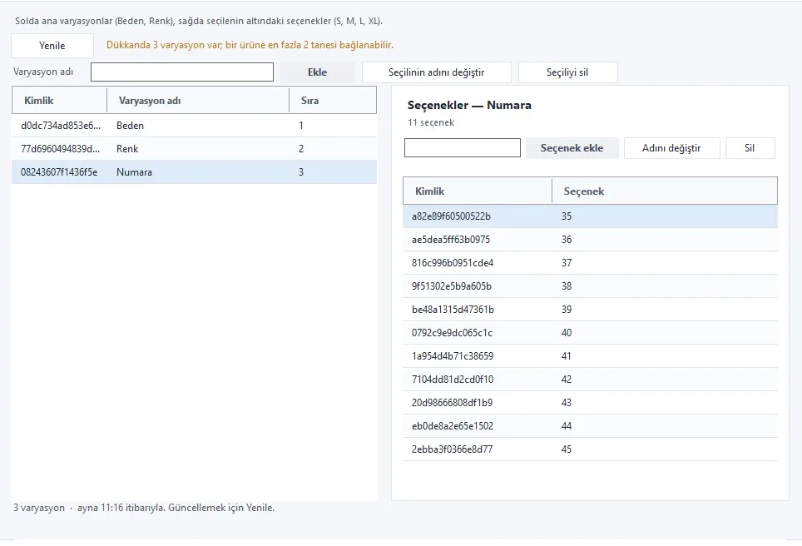This screenshot has height=546, width=802.
Task: Click option ID 1a954d4b71c38659
Action: click(x=453, y=355)
